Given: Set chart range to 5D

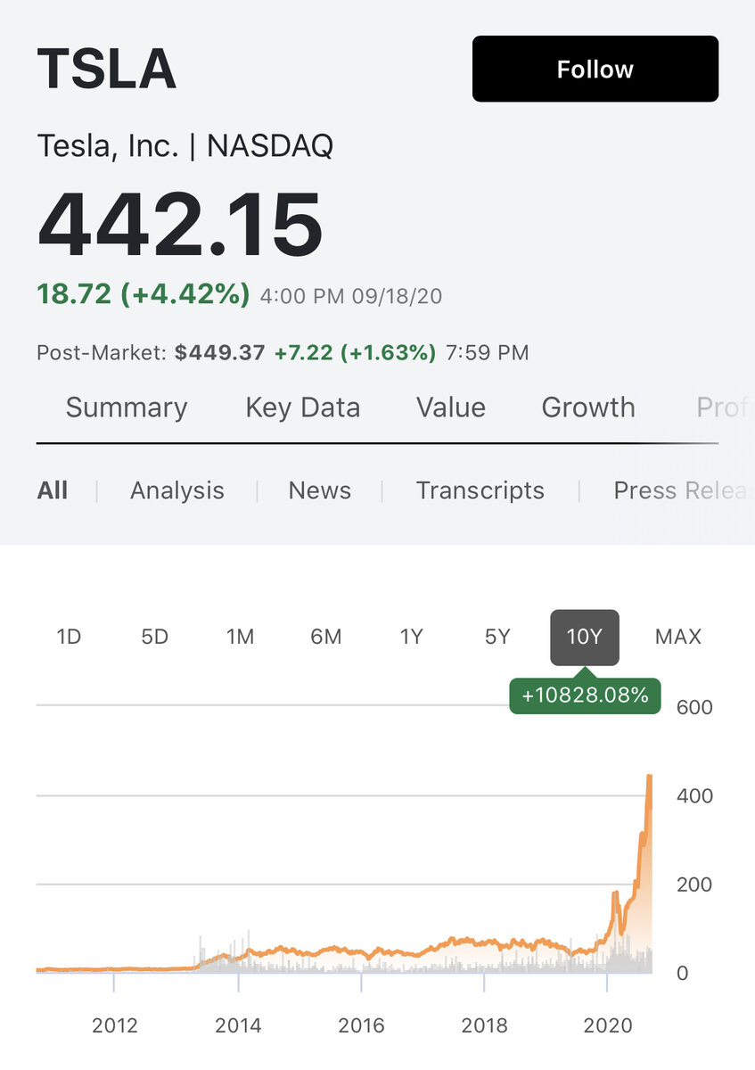Looking at the screenshot, I should point(154,637).
